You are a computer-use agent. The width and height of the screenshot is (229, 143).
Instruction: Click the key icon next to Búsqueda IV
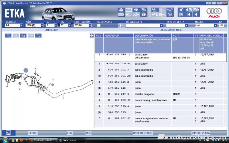(122, 25)
